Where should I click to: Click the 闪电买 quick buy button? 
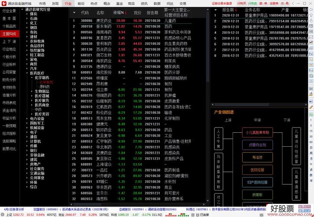242,3
